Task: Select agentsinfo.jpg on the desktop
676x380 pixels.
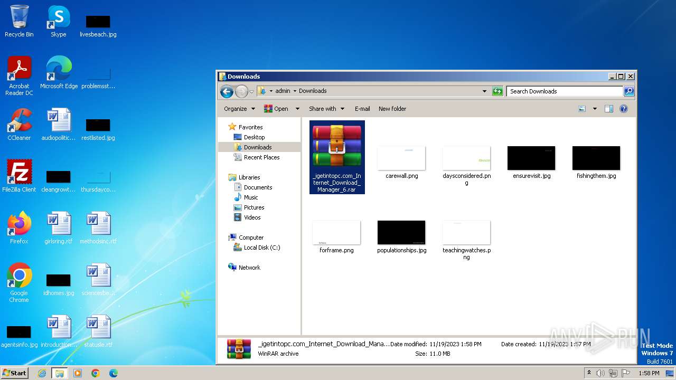Action: 19,336
